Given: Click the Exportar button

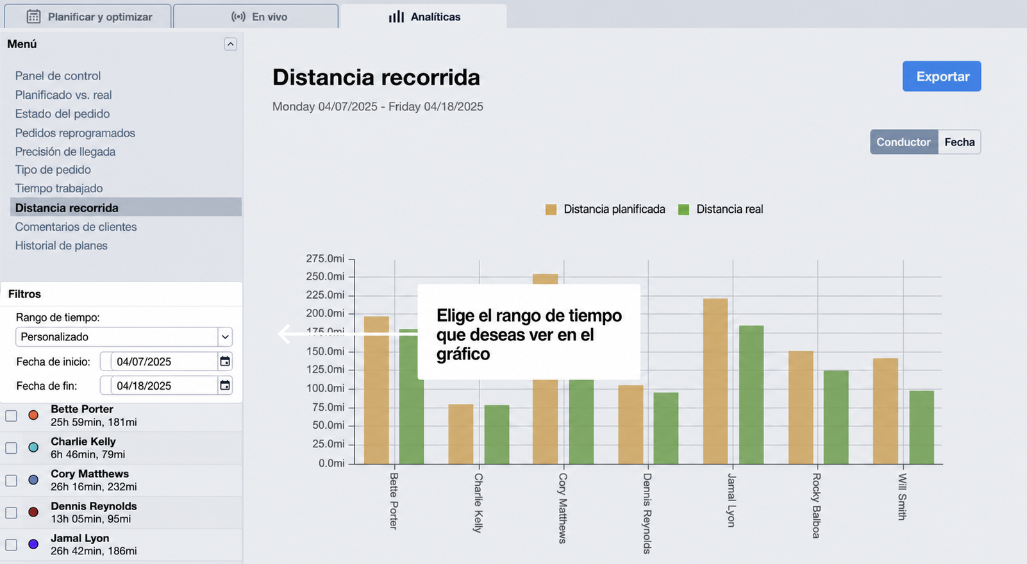Looking at the screenshot, I should tap(942, 76).
